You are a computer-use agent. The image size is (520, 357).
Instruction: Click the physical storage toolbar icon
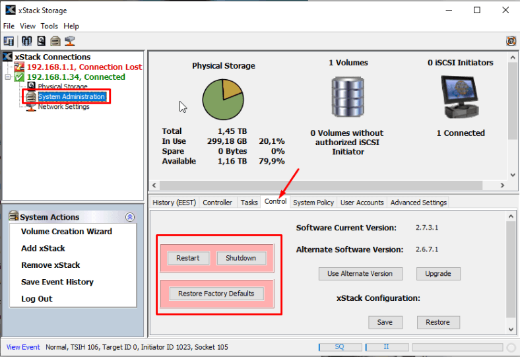[x=41, y=41]
